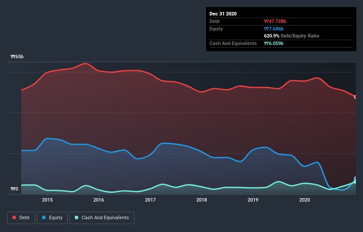Viewport: 363px width, 232px height.
Task: Click the ₩6.059b cash value
Action: [x=274, y=43]
